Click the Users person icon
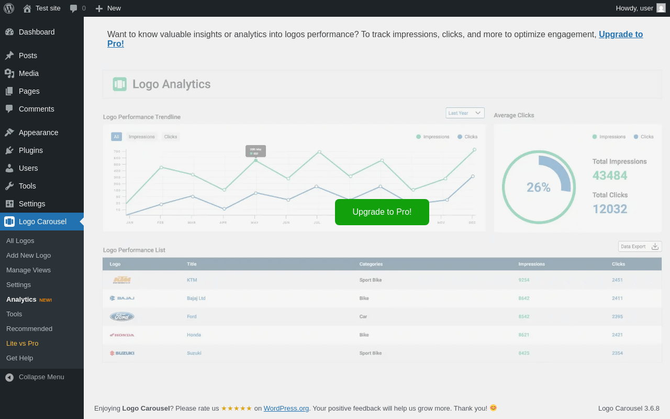The image size is (670, 419). (9, 168)
